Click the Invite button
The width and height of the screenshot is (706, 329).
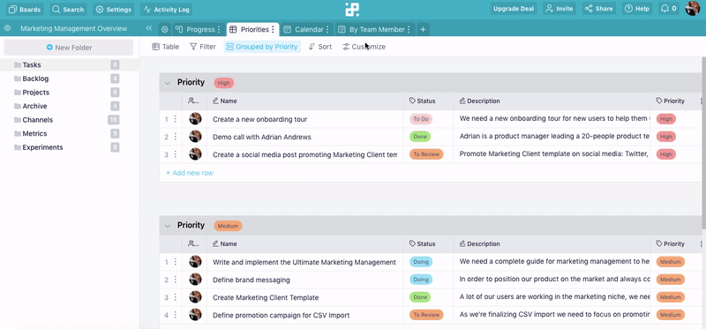tap(559, 9)
